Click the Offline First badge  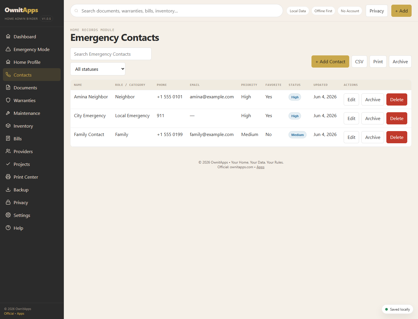(x=323, y=11)
